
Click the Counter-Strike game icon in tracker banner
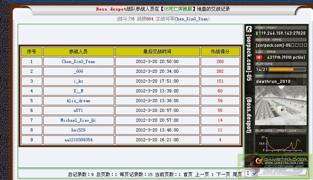tap(248, 29)
